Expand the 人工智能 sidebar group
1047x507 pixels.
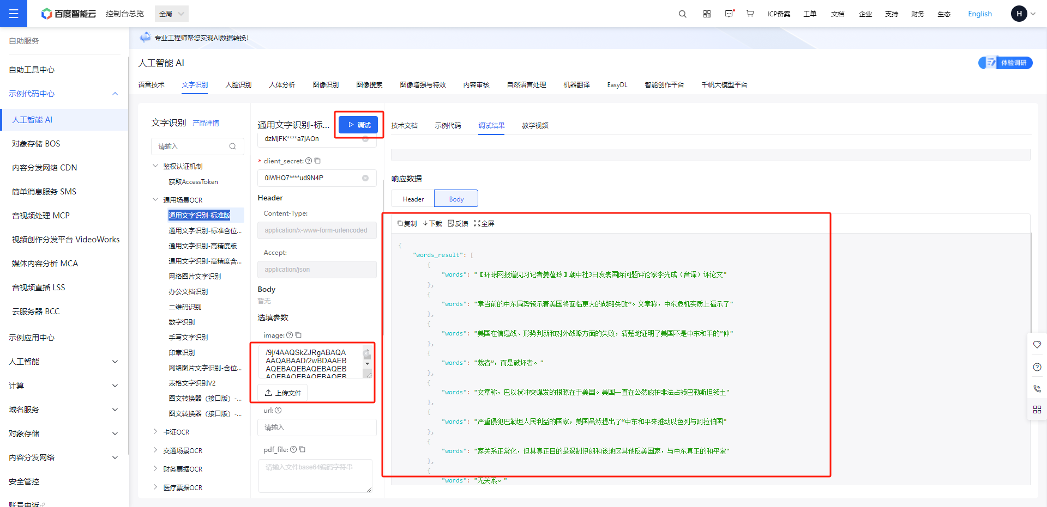[x=115, y=362]
